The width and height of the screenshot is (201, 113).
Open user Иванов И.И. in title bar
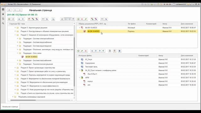(x=181, y=4)
